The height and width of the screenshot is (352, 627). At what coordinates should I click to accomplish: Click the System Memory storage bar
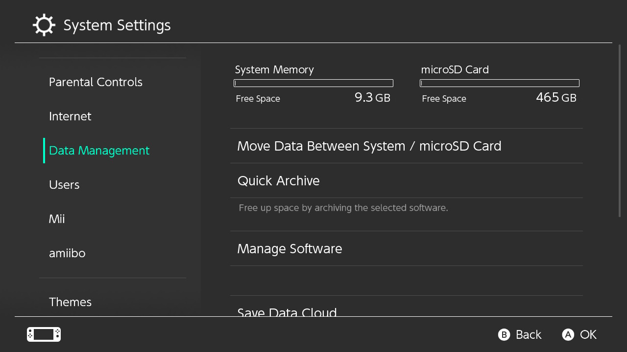(x=313, y=83)
